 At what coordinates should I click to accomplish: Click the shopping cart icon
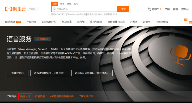tap(150, 9)
